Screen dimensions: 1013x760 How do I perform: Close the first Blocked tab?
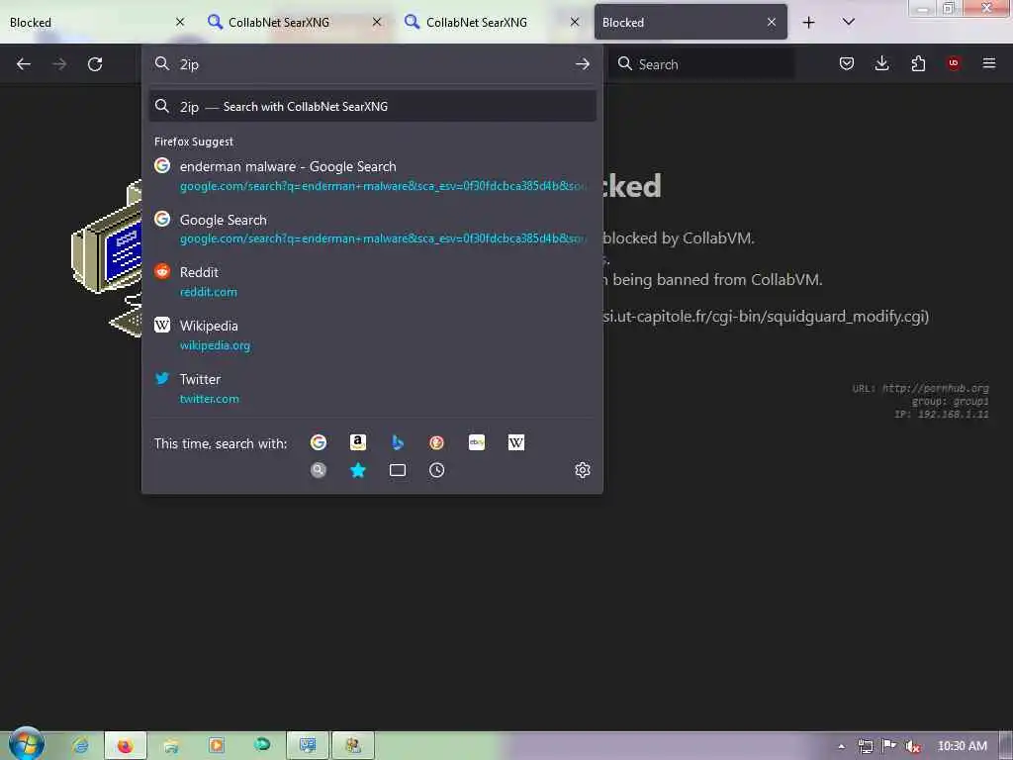pos(180,23)
